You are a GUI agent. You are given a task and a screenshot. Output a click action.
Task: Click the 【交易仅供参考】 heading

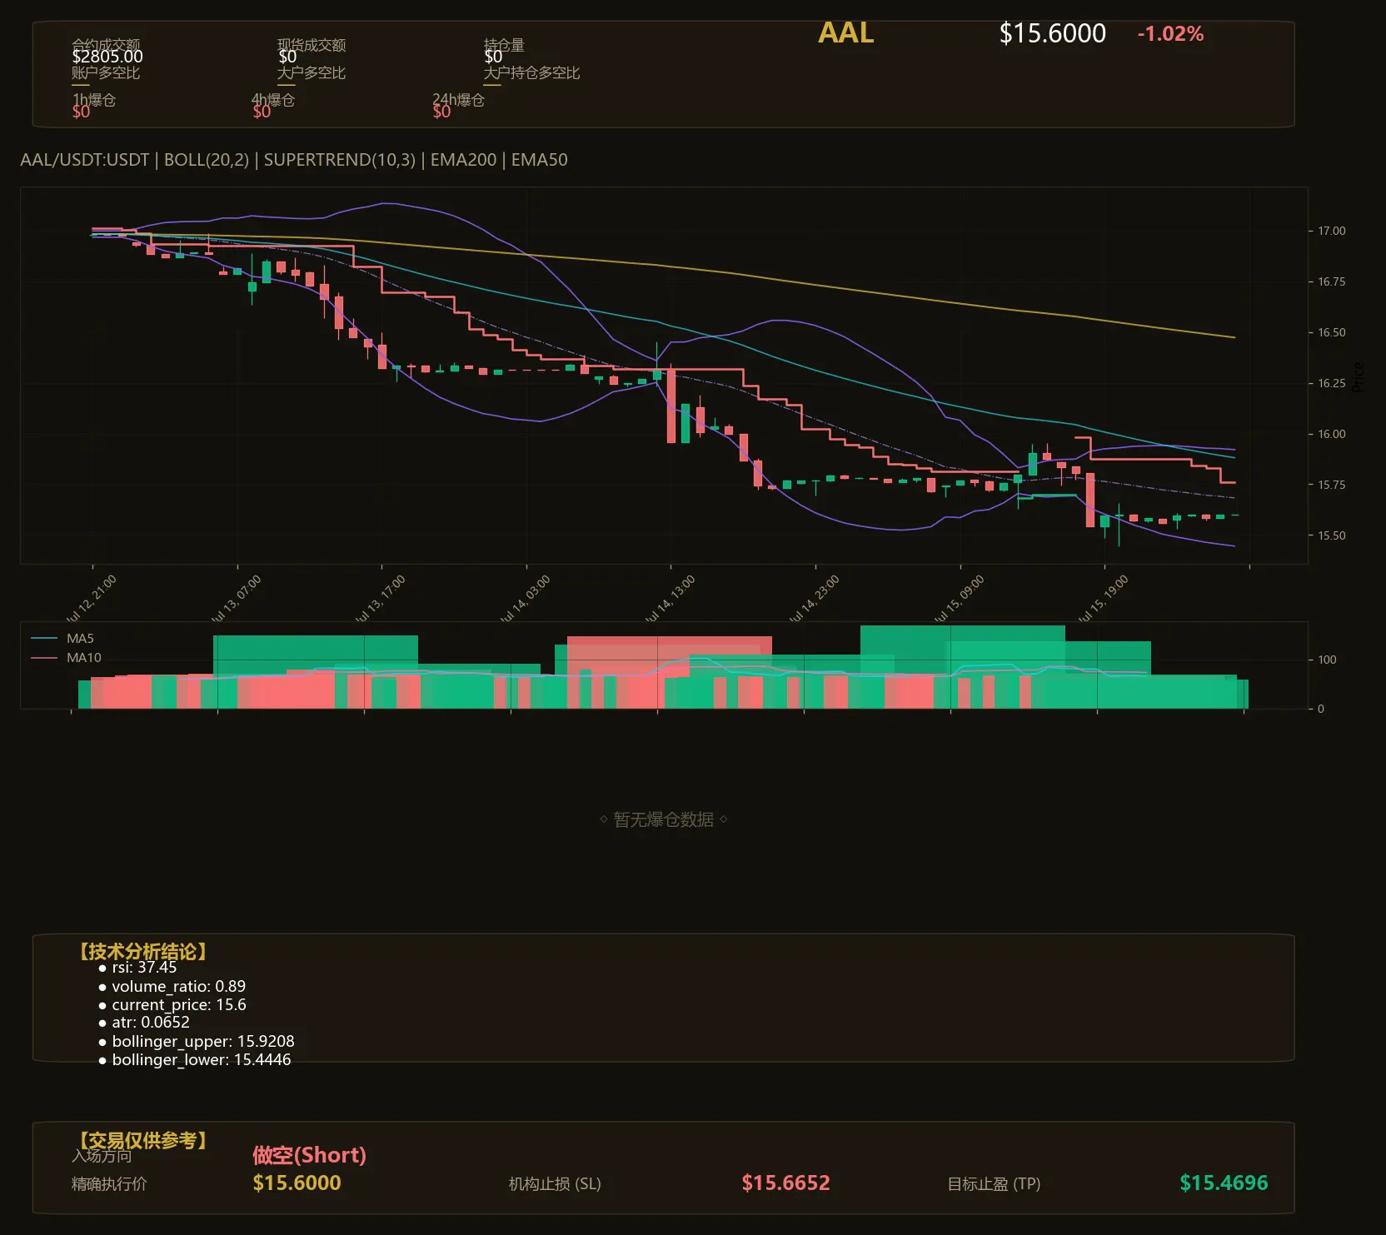click(142, 1140)
